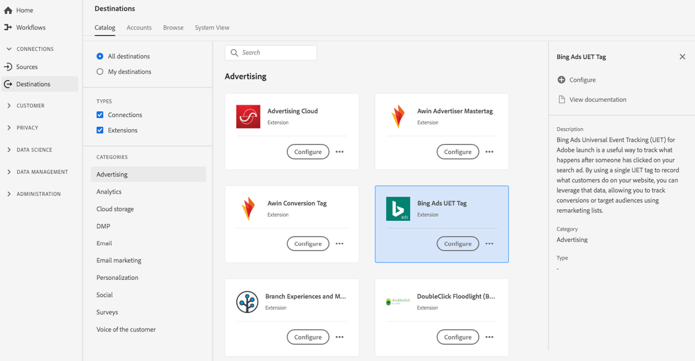Collapse the CONNECTIONS section
The height and width of the screenshot is (361, 695).
point(9,49)
